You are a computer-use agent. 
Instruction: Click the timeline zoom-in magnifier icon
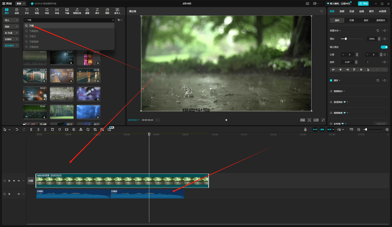pos(387,129)
